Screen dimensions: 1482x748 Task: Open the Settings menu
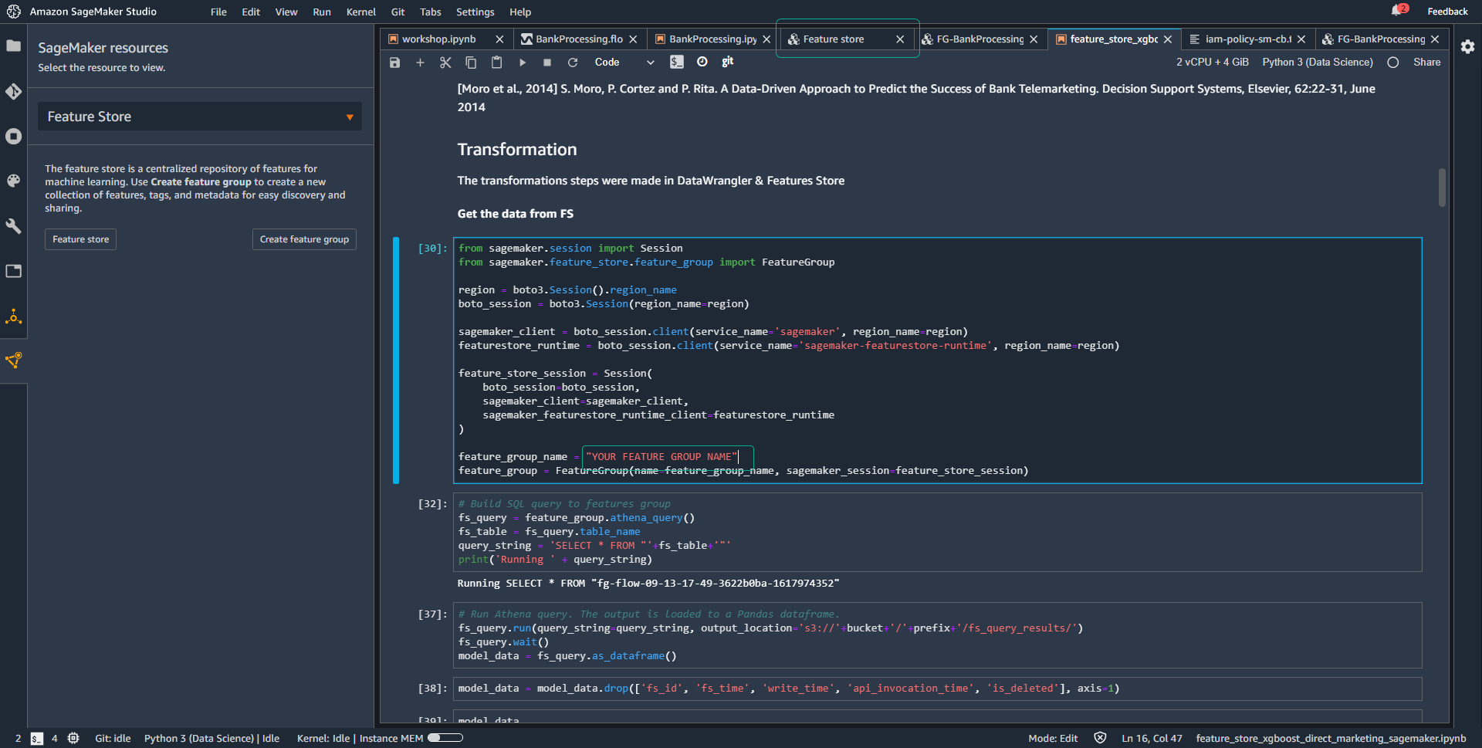tap(475, 12)
